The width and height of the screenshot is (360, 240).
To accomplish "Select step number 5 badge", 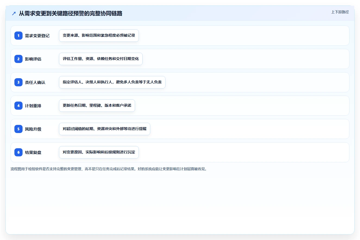I will coord(18,129).
